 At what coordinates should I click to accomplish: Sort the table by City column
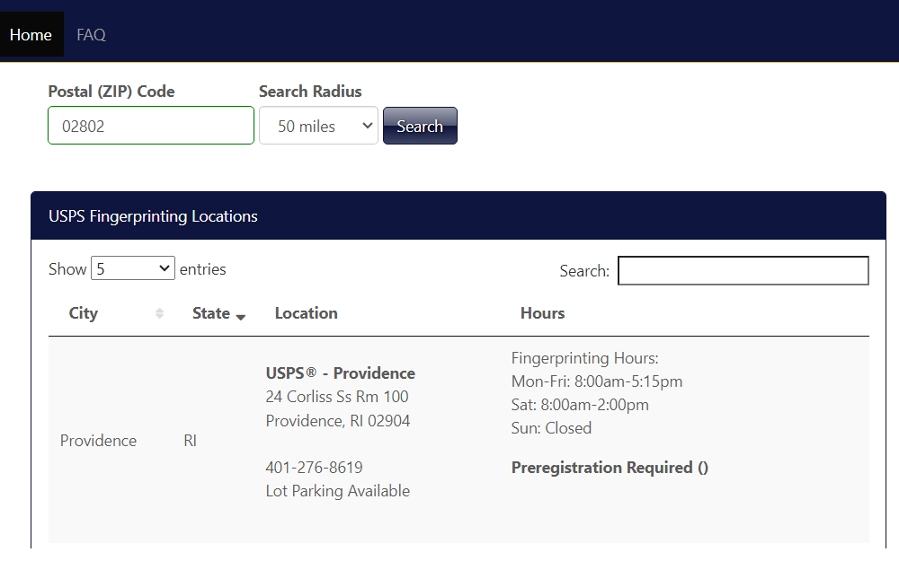coord(111,313)
